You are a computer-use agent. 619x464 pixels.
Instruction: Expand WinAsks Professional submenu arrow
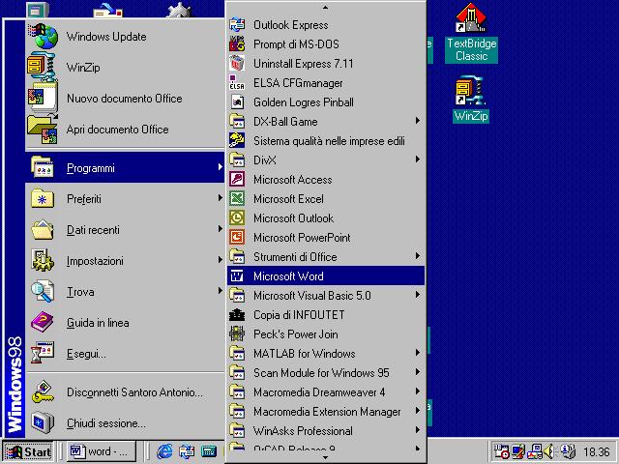(x=417, y=430)
